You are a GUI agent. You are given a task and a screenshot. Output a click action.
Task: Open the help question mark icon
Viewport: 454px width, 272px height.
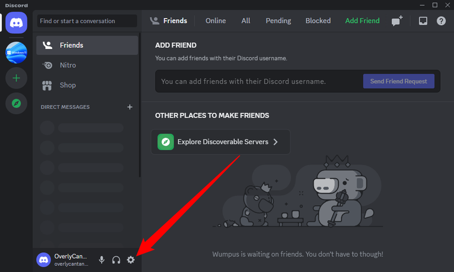441,21
